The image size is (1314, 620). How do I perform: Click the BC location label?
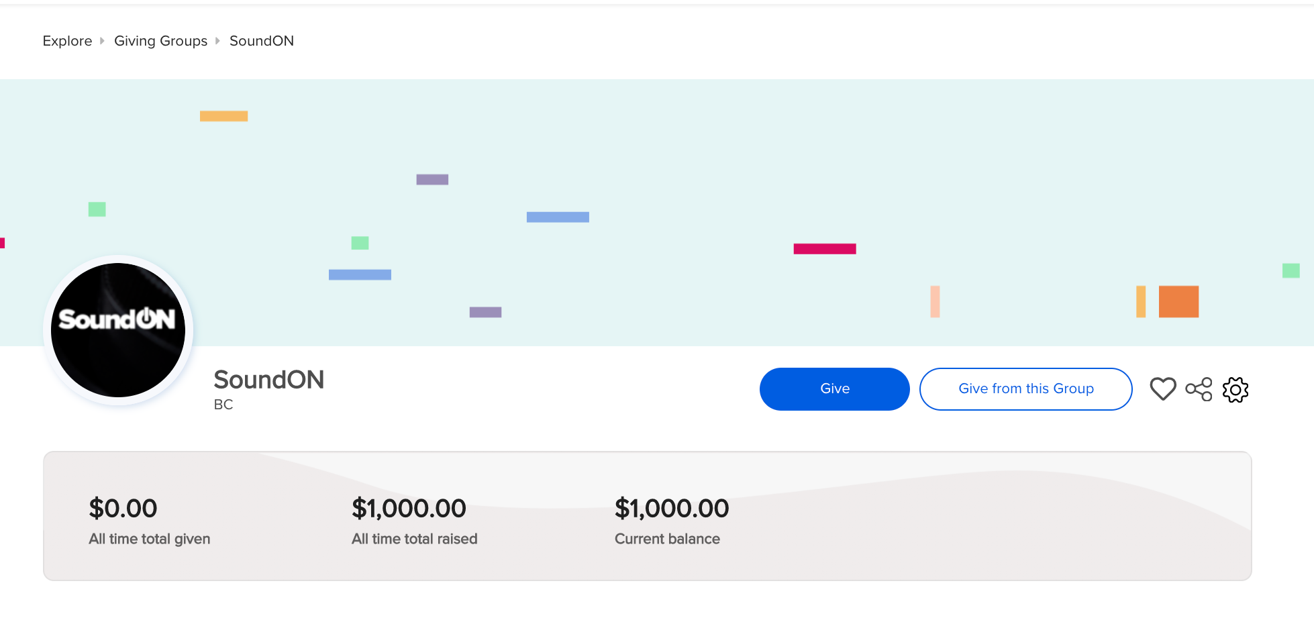(223, 405)
